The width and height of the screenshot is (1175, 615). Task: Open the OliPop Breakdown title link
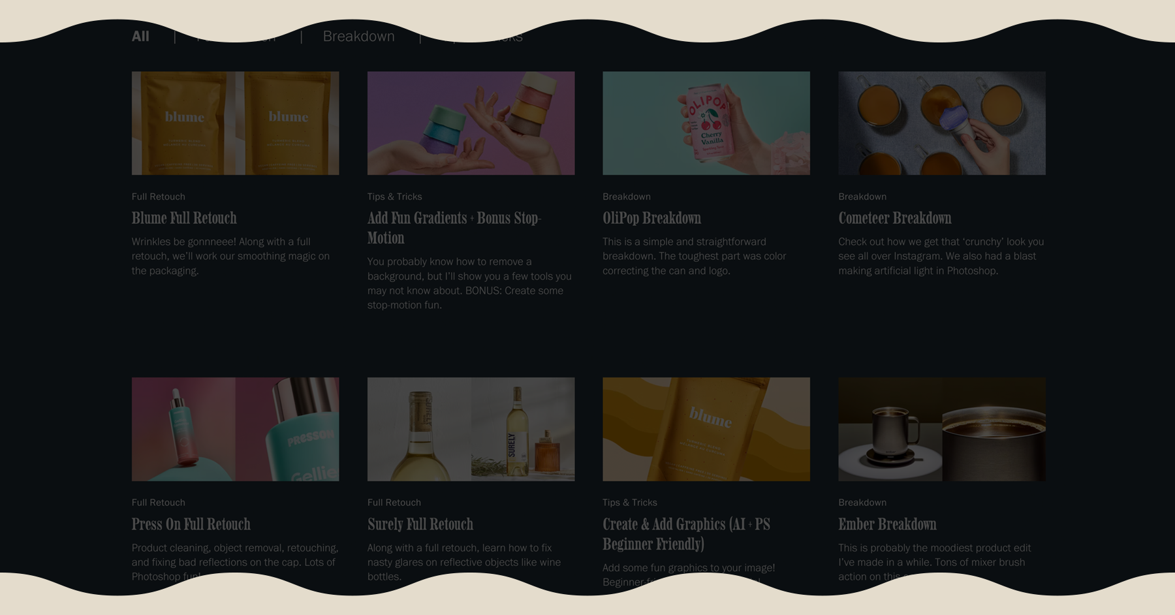(651, 218)
